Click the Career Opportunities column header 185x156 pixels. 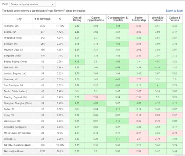(x=96, y=19)
